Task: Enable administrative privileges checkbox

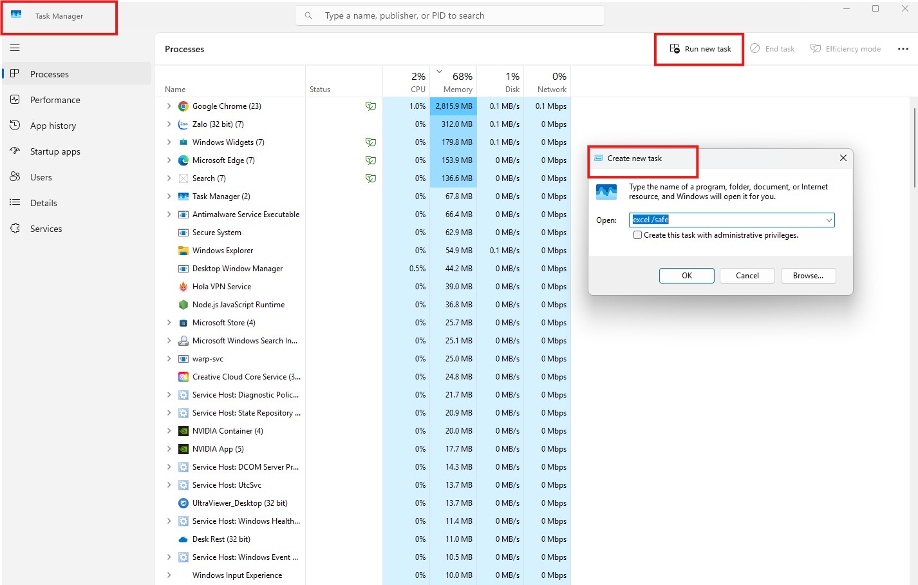Action: pyautogui.click(x=637, y=235)
